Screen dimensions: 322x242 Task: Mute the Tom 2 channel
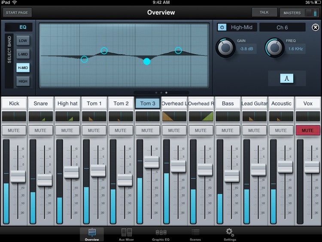[x=121, y=130]
